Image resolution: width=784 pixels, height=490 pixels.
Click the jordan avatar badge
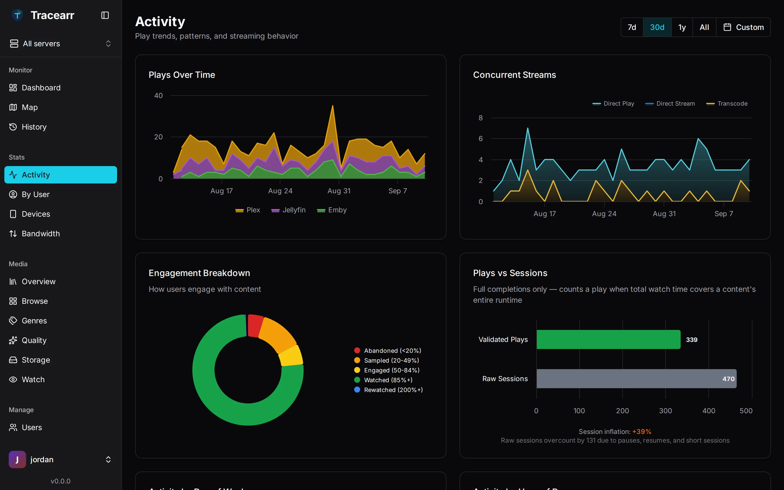click(x=17, y=459)
